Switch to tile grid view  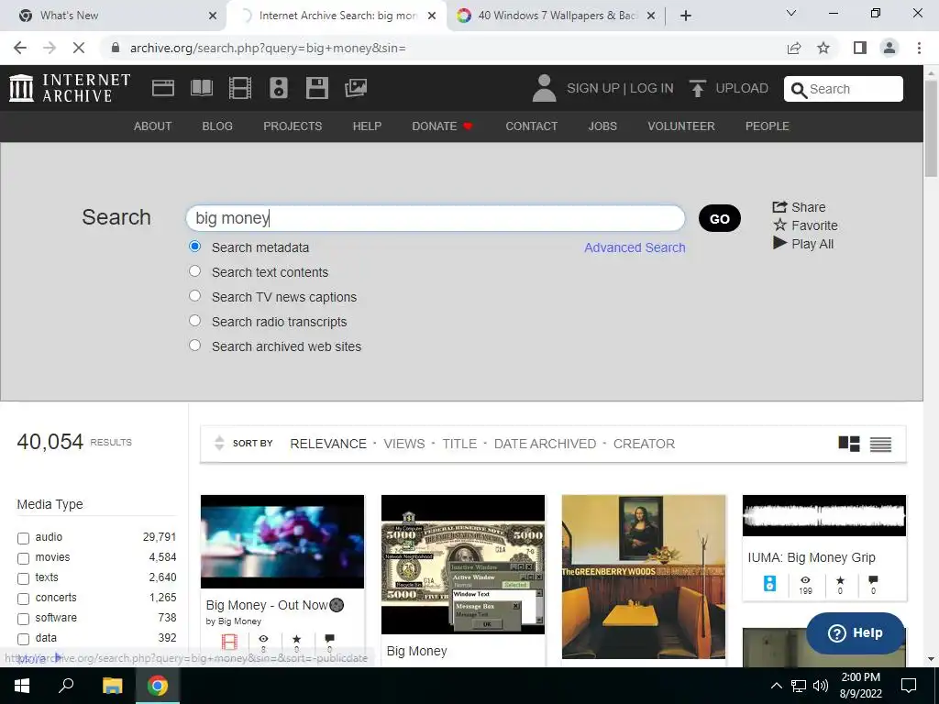[x=849, y=444]
